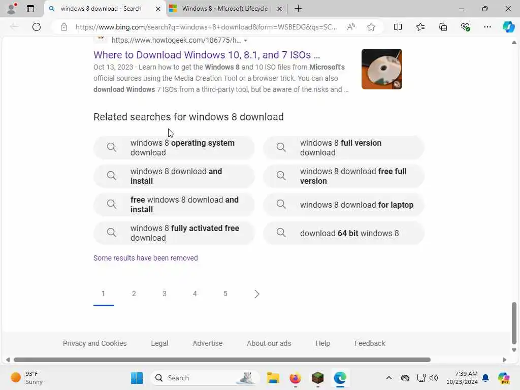
Task: Open Microsoft Edge taskbar icon
Action: pyautogui.click(x=340, y=378)
